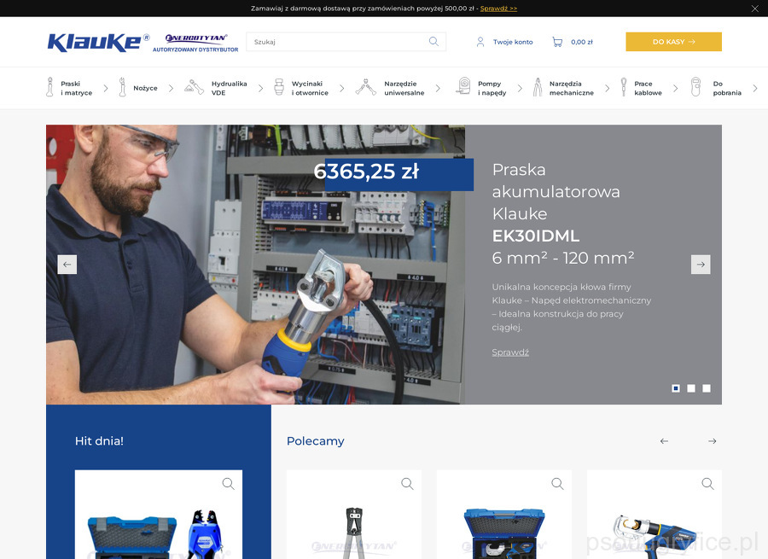Open the Narzędzia mechaniczne menu
The height and width of the screenshot is (559, 768).
click(572, 88)
